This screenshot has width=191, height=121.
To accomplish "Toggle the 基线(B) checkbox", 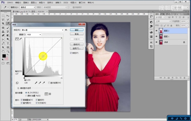I will point(37,100).
